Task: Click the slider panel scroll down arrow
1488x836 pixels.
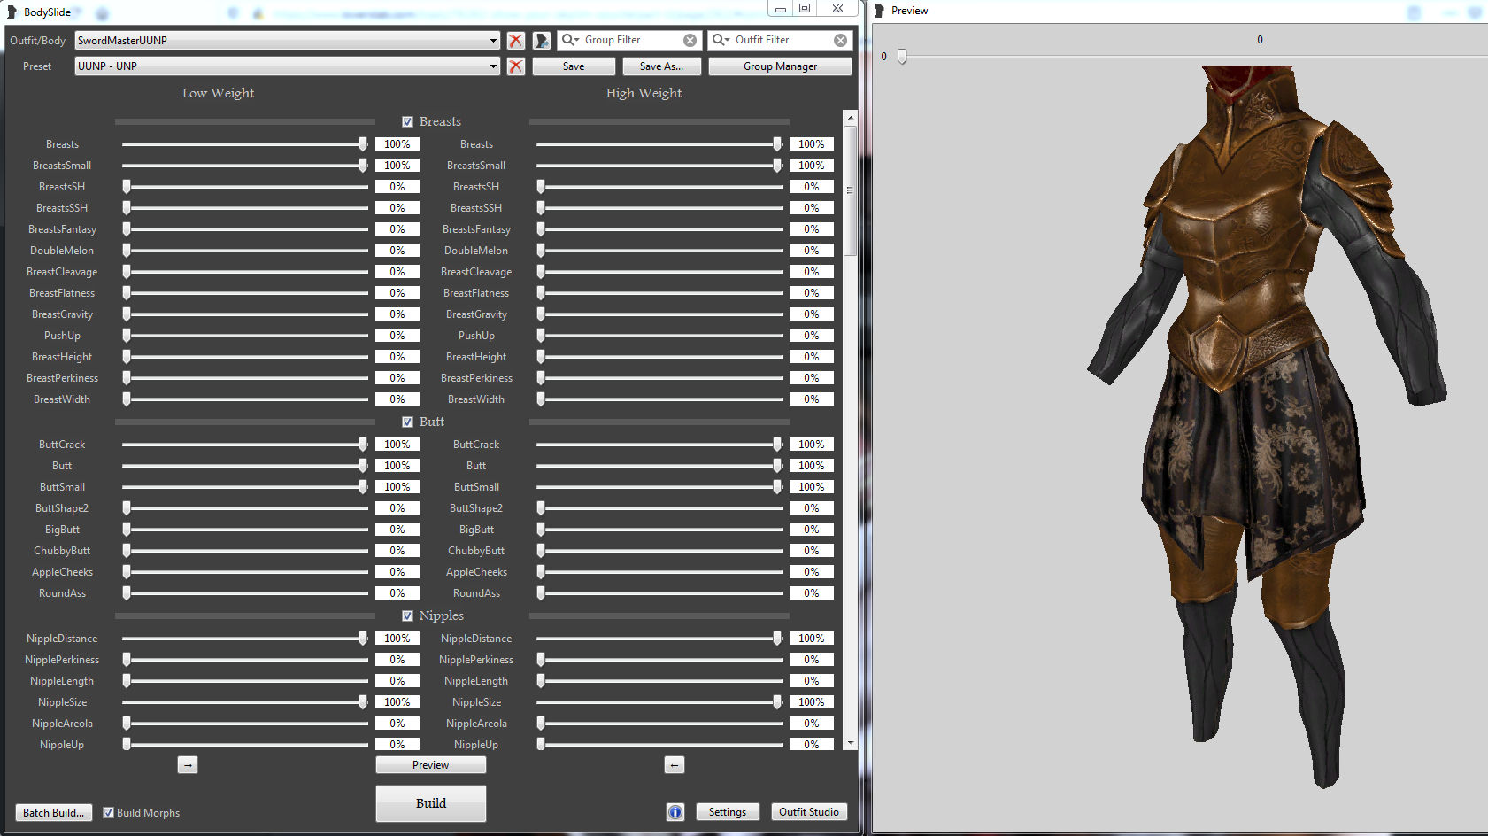Action: [x=851, y=743]
